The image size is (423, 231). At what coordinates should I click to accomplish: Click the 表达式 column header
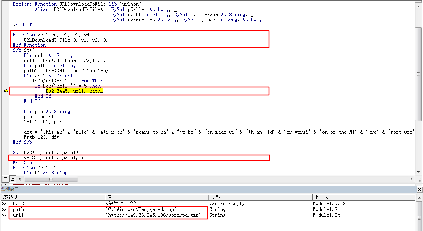pyautogui.click(x=53, y=197)
